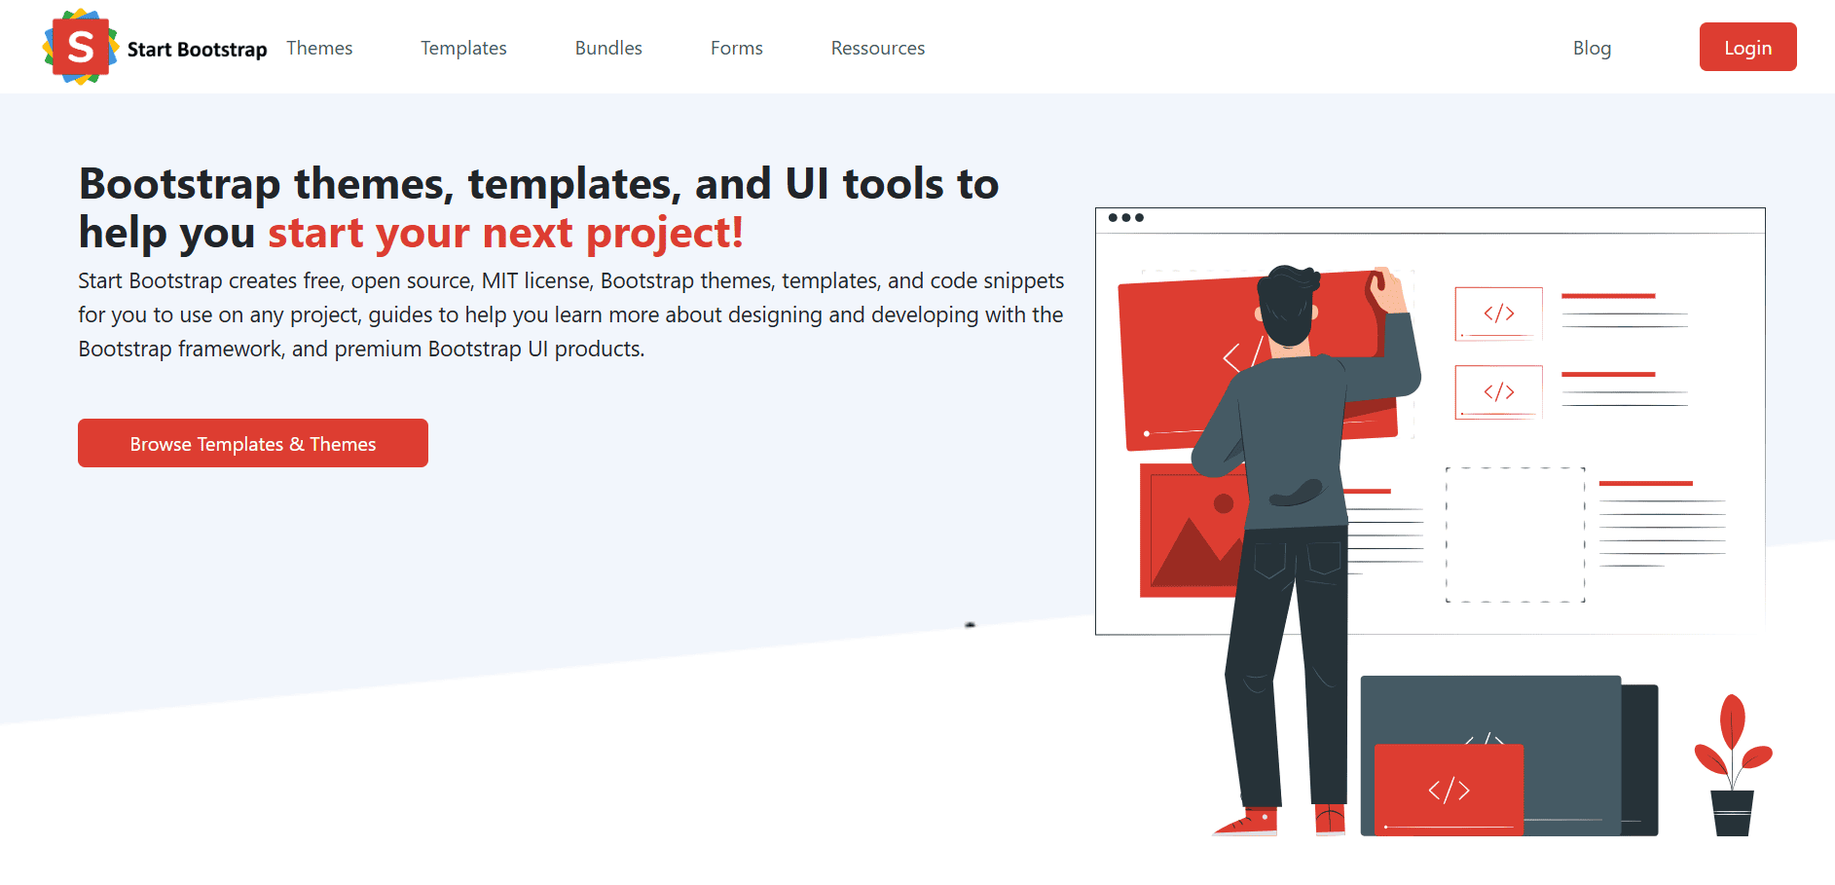The image size is (1835, 885).
Task: Open the Themes menu item
Action: pyautogui.click(x=319, y=48)
